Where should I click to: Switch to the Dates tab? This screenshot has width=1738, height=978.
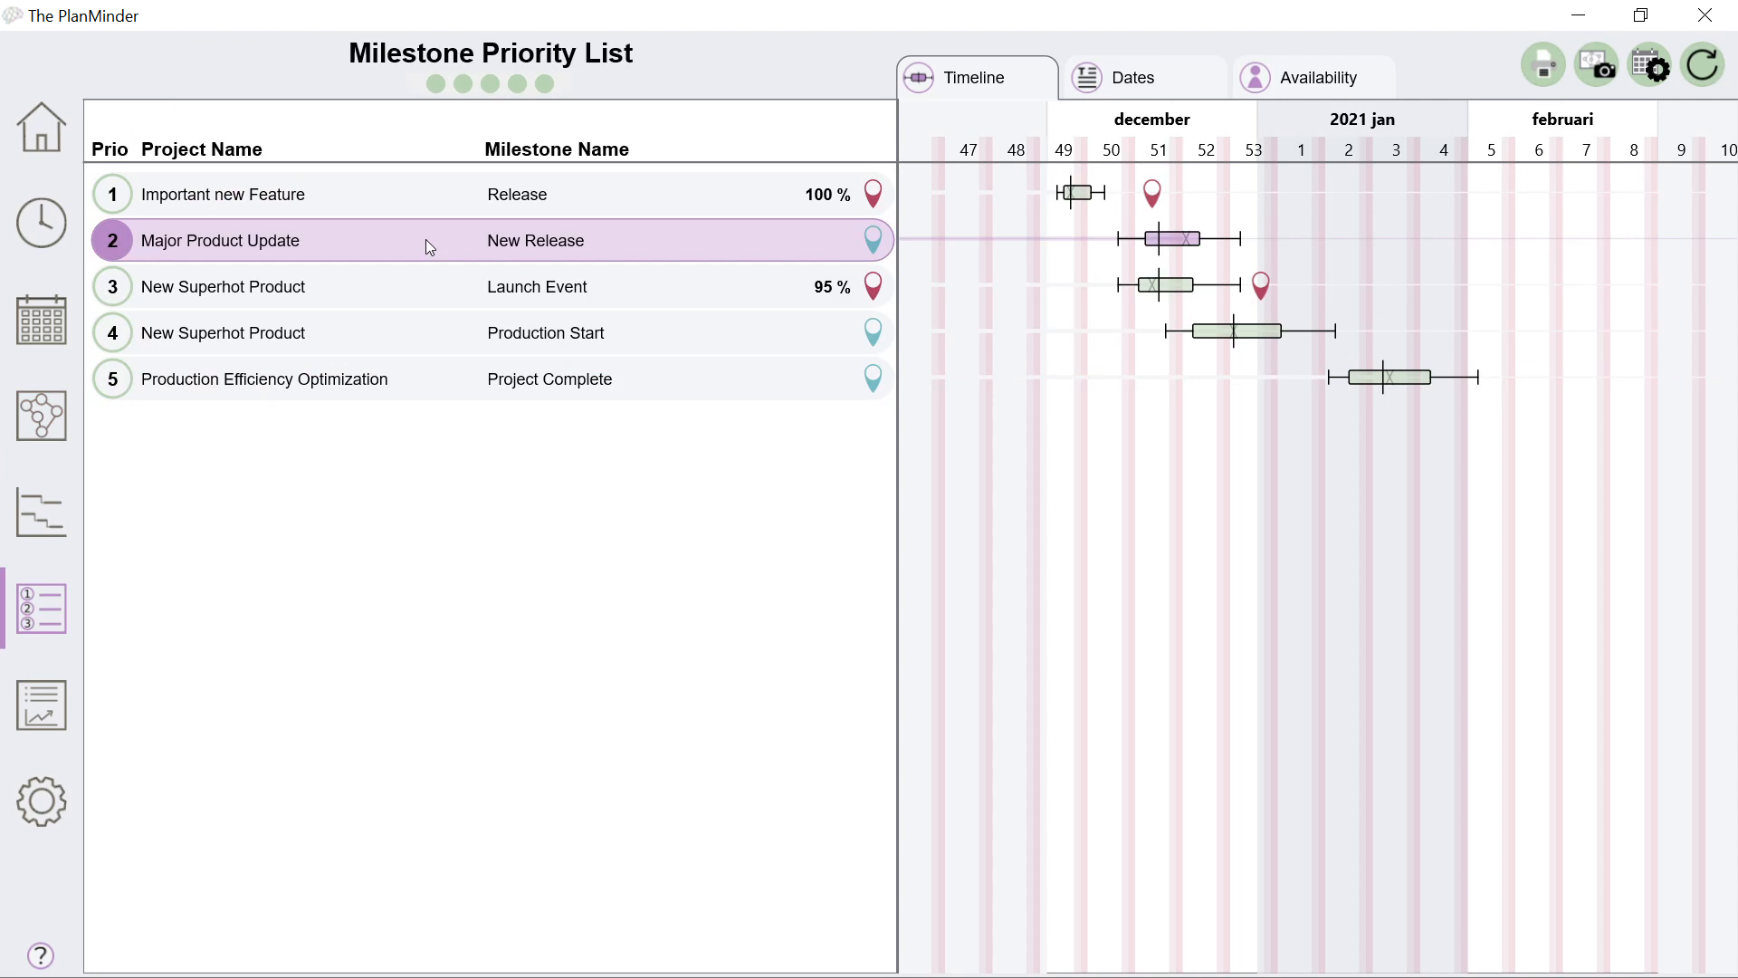[x=1132, y=78]
